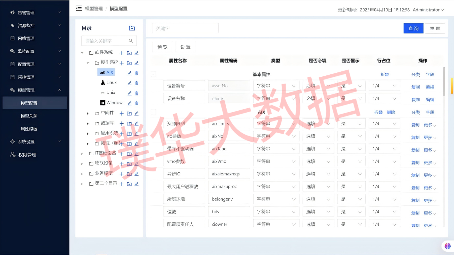This screenshot has height=255, width=454.
Task: Click the 关键字 search input field
Action: click(185, 28)
